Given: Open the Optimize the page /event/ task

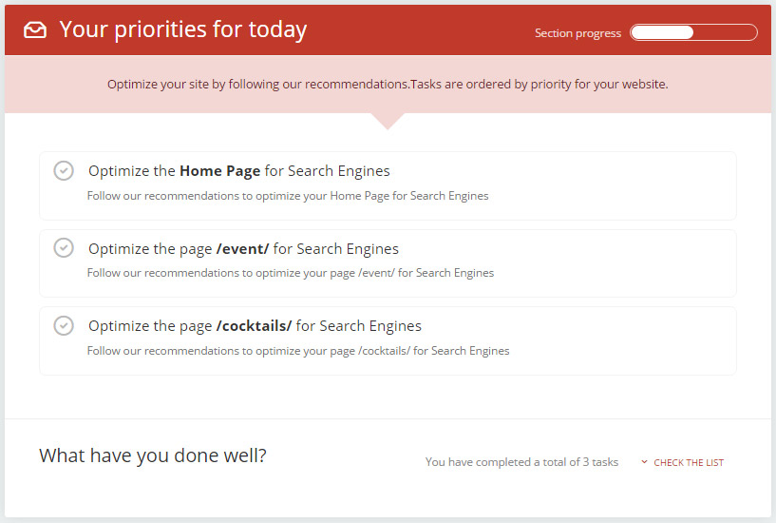Looking at the screenshot, I should [243, 248].
